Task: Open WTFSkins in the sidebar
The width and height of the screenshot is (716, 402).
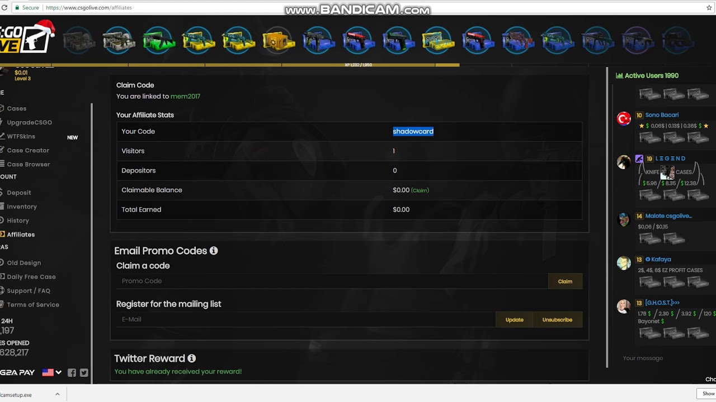Action: 21,136
